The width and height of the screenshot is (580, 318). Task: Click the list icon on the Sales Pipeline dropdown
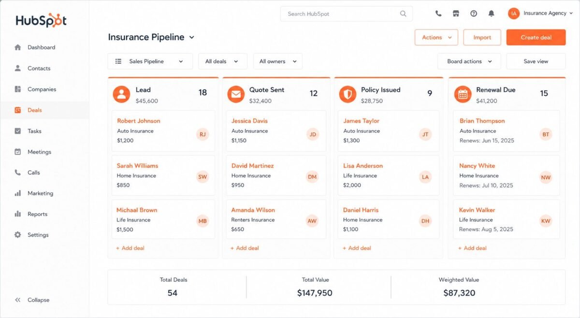[118, 61]
